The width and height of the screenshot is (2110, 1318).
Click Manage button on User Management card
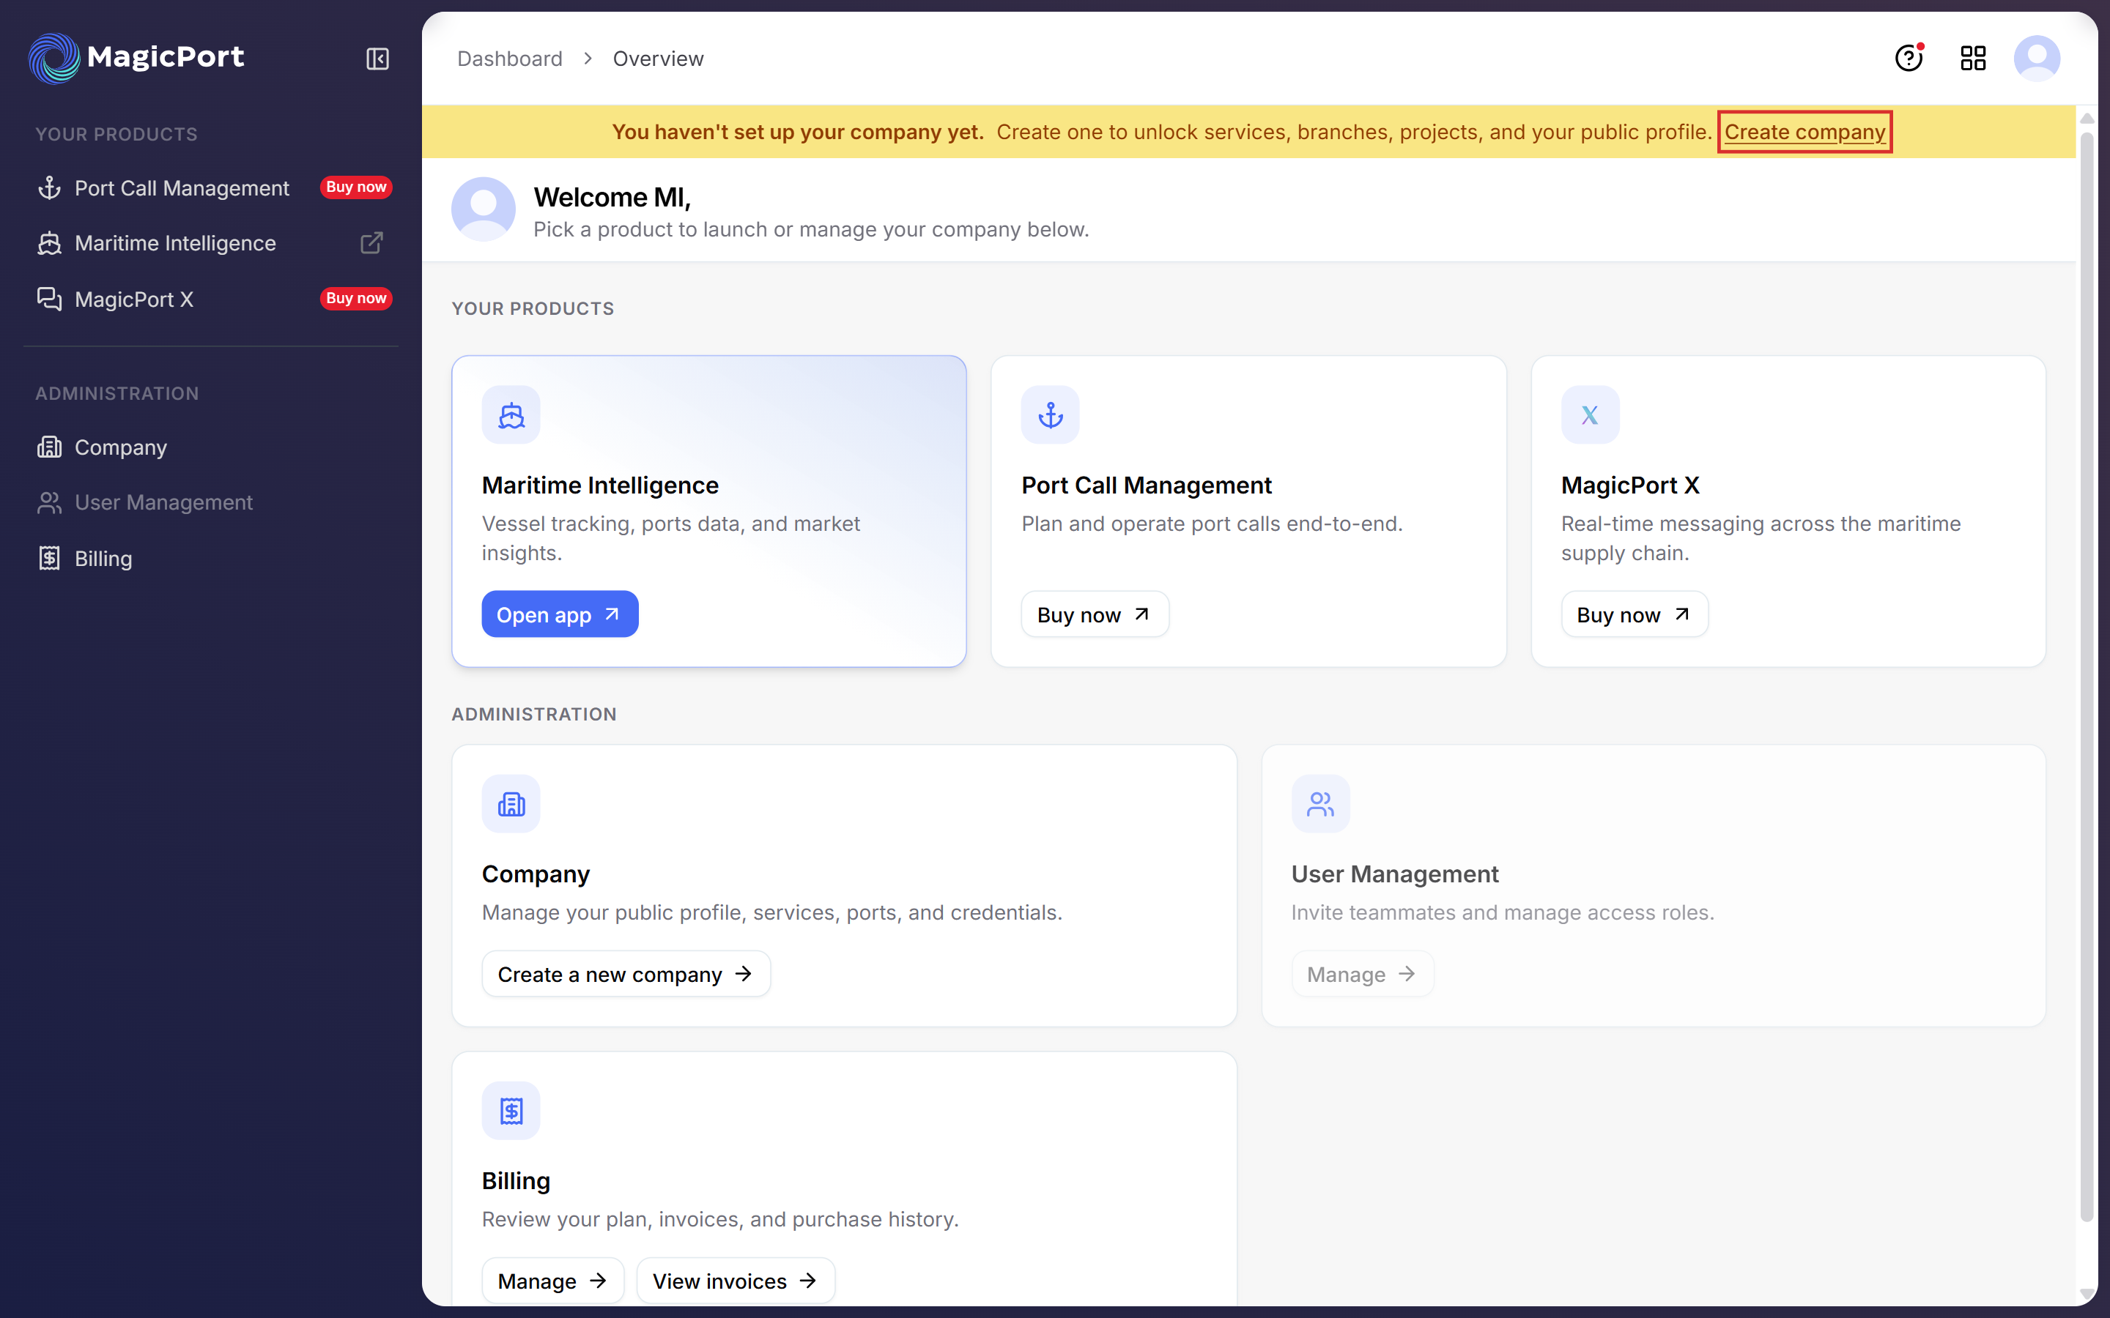tap(1362, 974)
